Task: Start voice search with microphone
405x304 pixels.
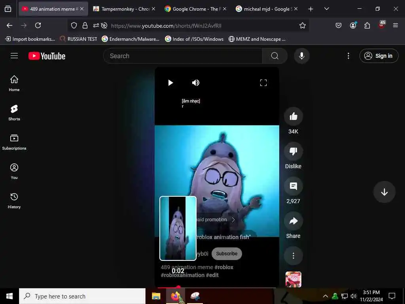Action: 301,56
